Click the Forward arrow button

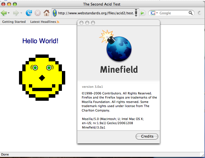[x=16, y=13]
